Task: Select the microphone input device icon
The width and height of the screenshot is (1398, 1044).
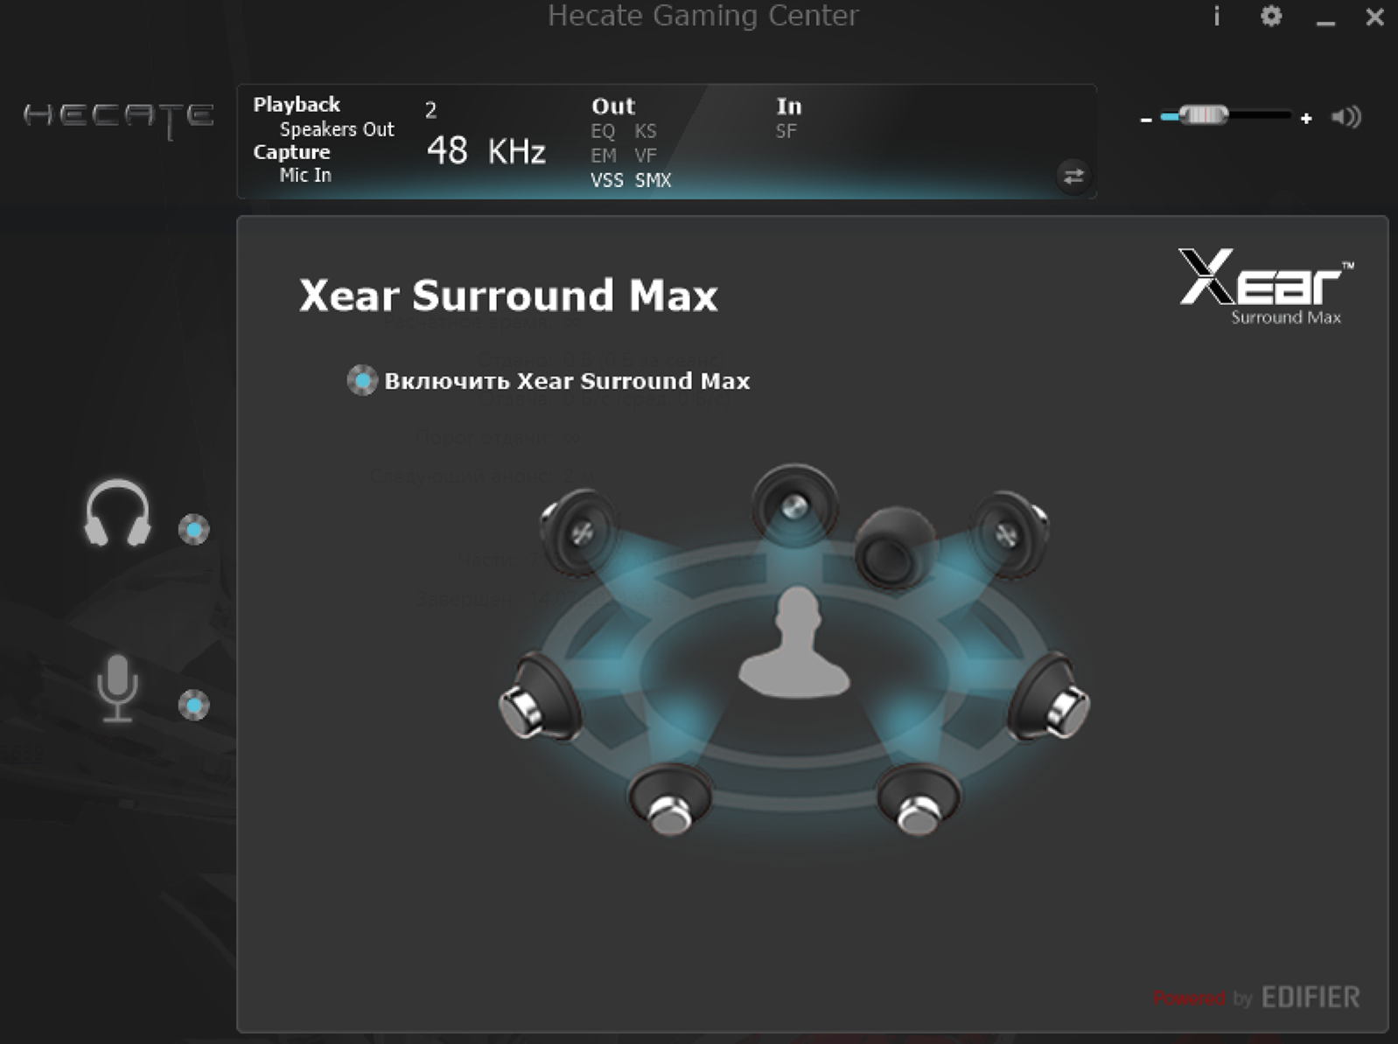Action: pyautogui.click(x=117, y=689)
